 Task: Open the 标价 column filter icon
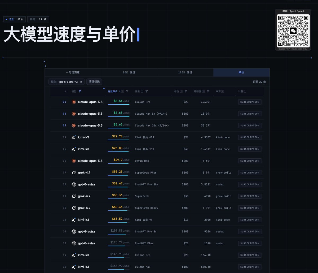(x=186, y=92)
